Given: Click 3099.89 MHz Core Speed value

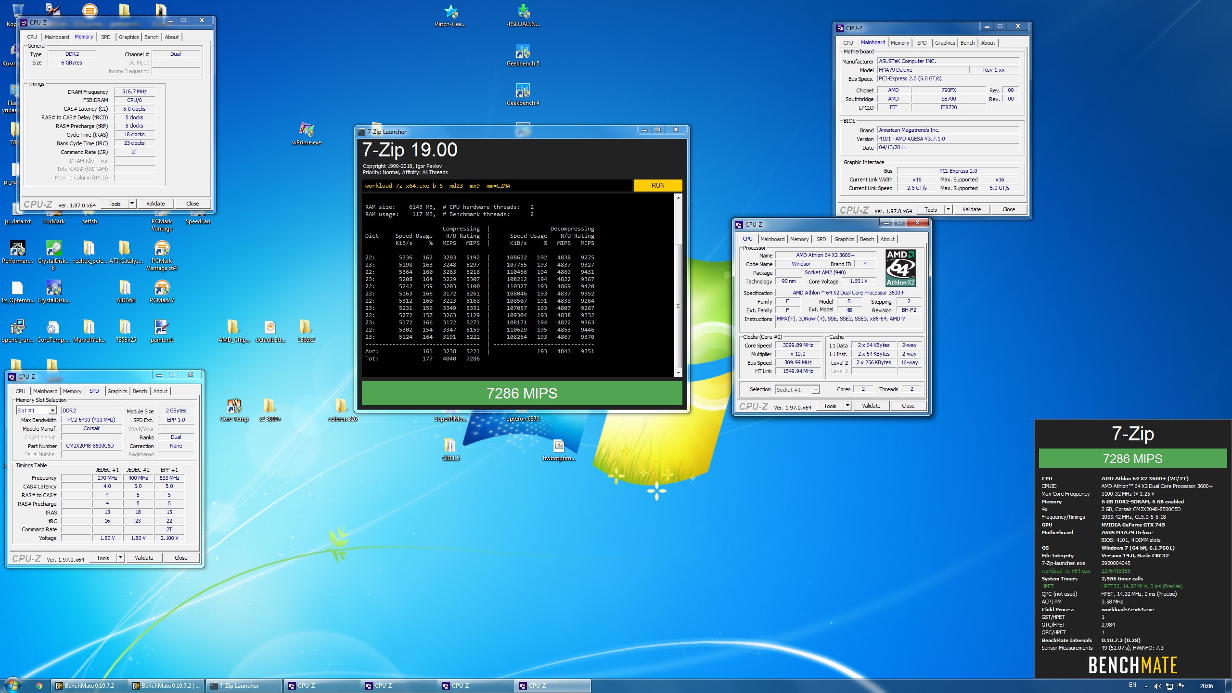Looking at the screenshot, I should click(x=797, y=345).
